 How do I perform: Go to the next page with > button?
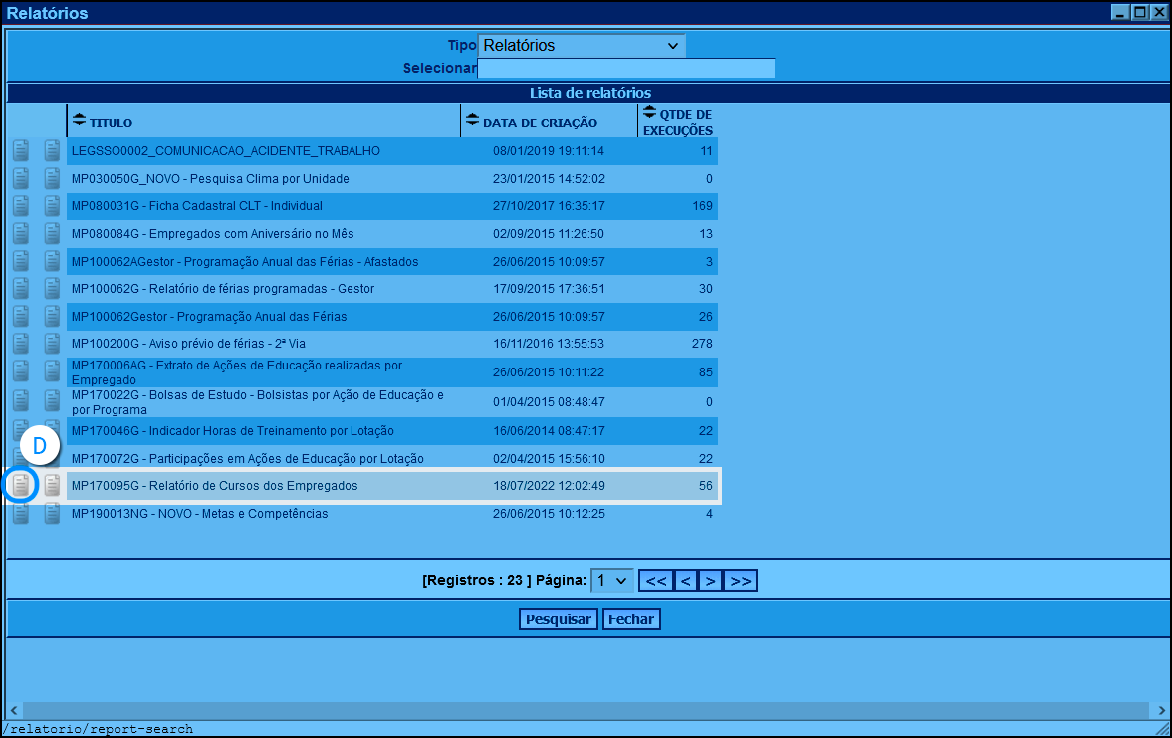pyautogui.click(x=709, y=580)
